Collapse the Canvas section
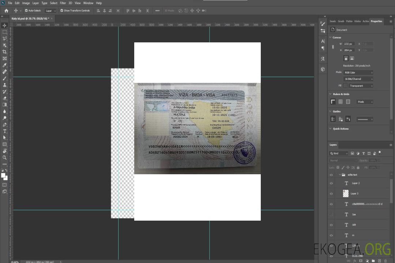395x263 pixels. click(330, 37)
